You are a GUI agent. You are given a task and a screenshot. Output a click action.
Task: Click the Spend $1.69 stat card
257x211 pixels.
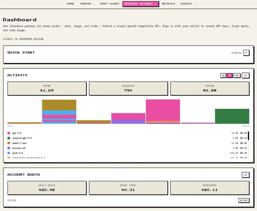[x=47, y=88]
